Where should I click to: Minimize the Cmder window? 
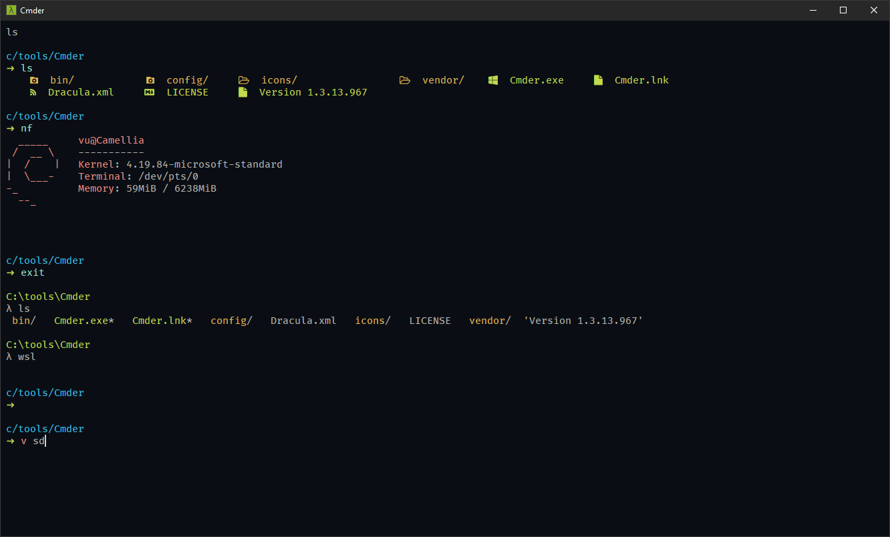click(813, 10)
